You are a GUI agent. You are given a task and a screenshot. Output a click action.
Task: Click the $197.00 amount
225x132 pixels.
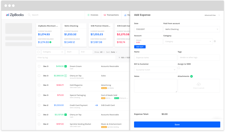coord(60,124)
